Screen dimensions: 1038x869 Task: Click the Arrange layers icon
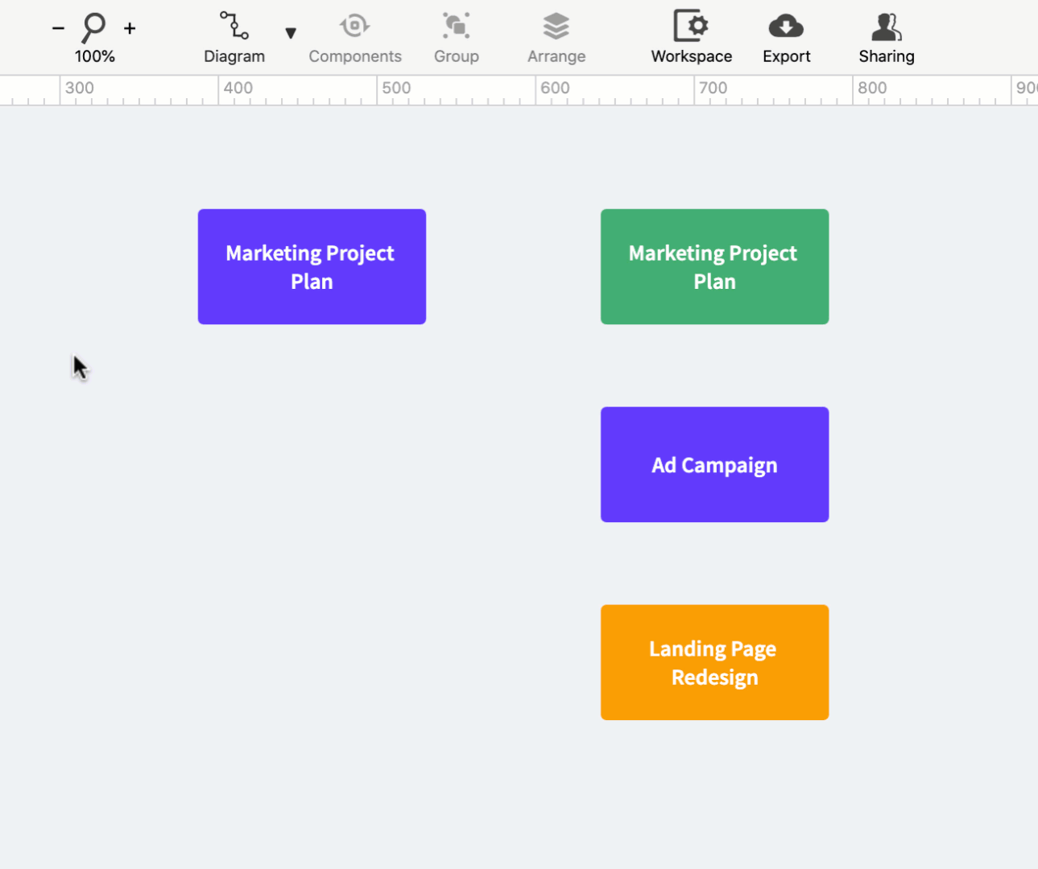(x=556, y=27)
